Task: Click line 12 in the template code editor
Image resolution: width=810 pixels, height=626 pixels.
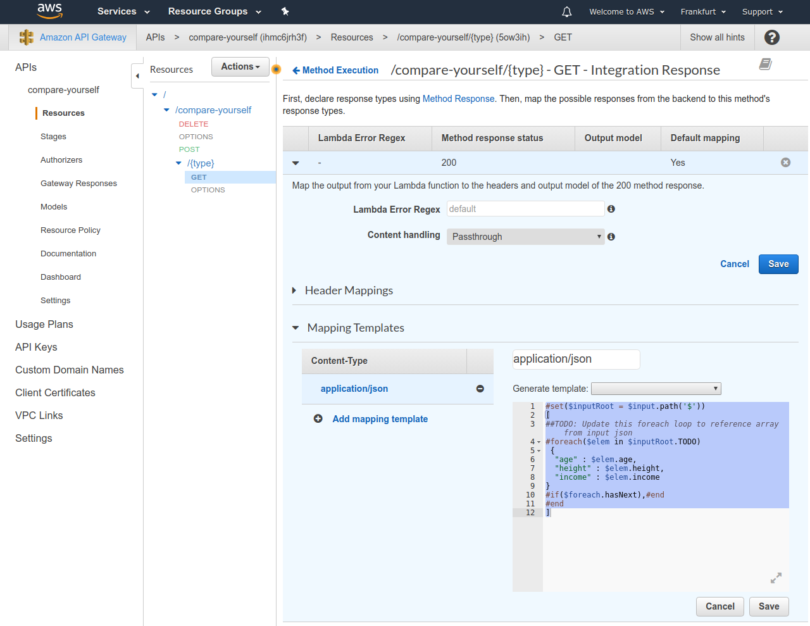Action: click(x=666, y=513)
